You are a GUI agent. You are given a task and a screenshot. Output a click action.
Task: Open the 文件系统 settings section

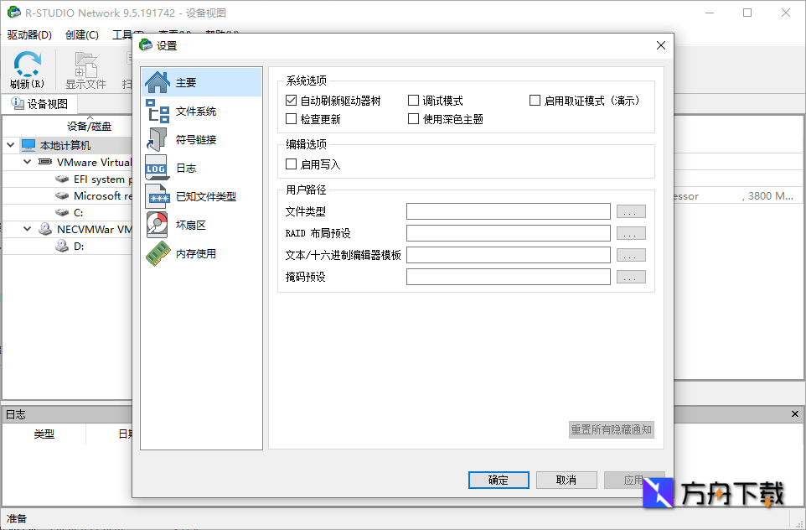(158, 110)
